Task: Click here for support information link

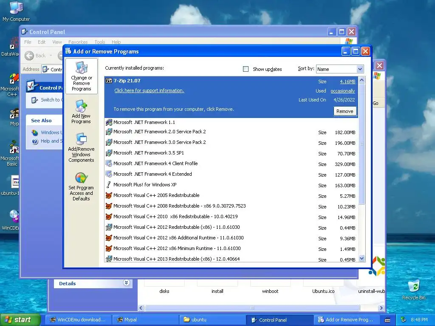Action: [x=149, y=90]
